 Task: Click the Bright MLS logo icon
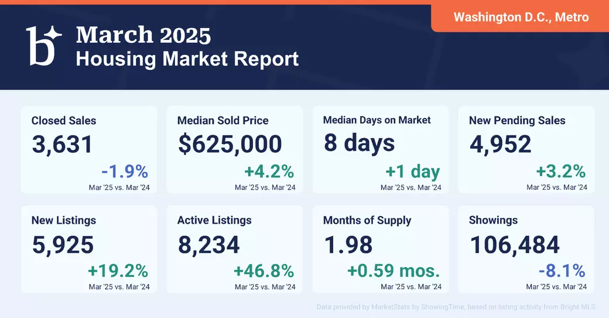pos(43,46)
